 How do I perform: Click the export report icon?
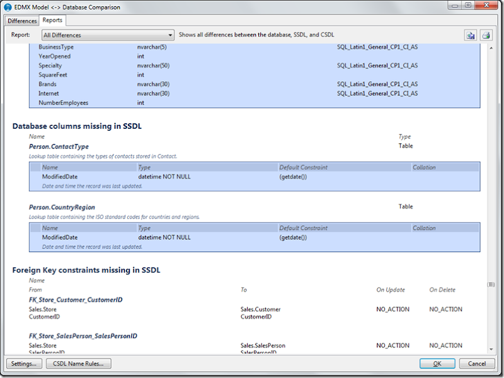[x=471, y=35]
